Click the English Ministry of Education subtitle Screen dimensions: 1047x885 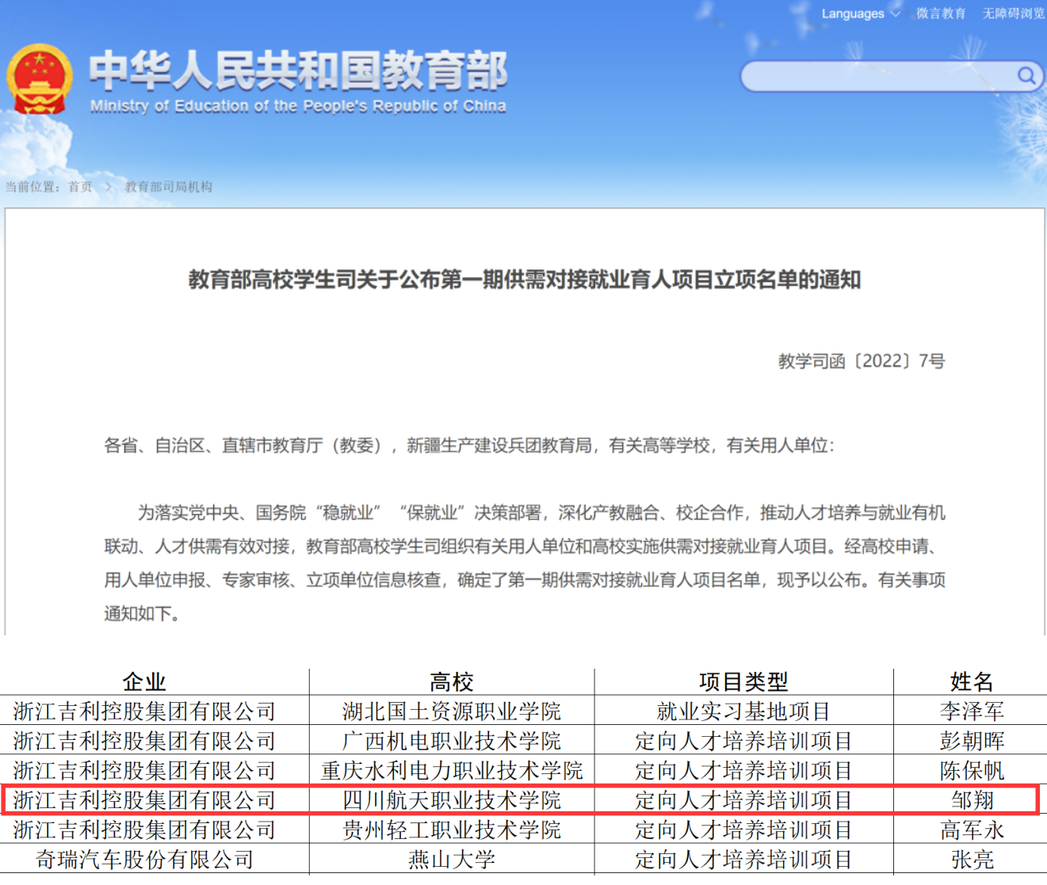point(298,106)
